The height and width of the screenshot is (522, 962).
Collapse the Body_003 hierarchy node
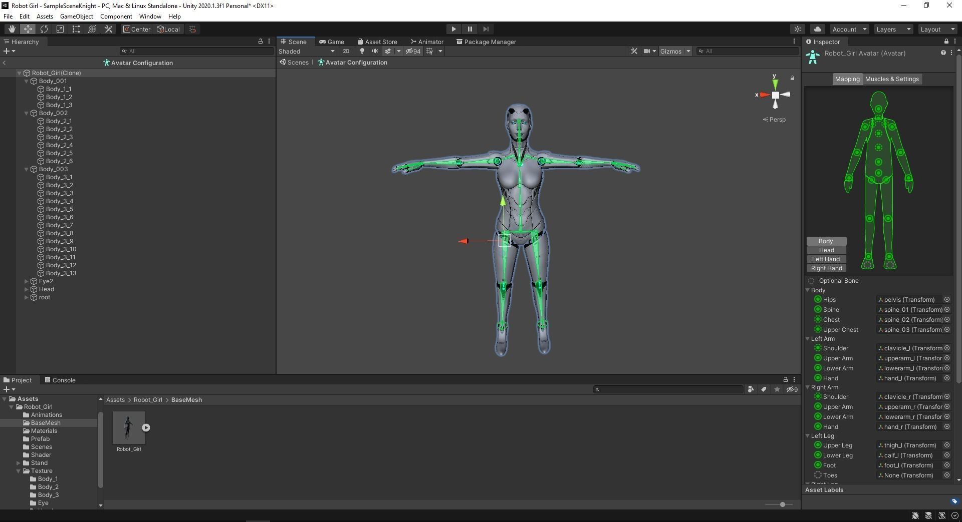click(x=27, y=169)
